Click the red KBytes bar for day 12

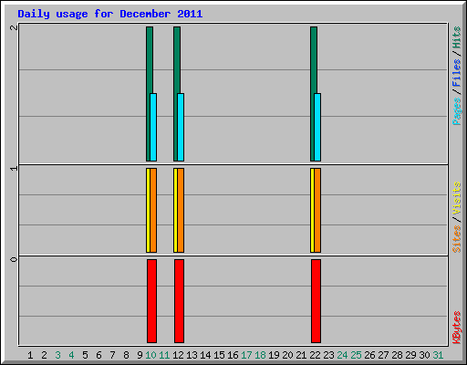pyautogui.click(x=180, y=301)
